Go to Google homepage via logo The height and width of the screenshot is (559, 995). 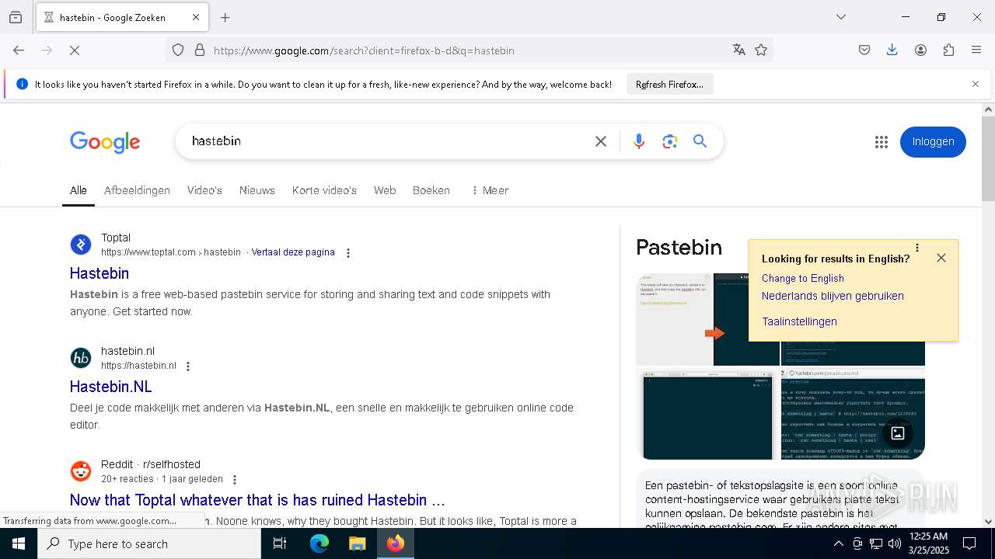(x=105, y=142)
